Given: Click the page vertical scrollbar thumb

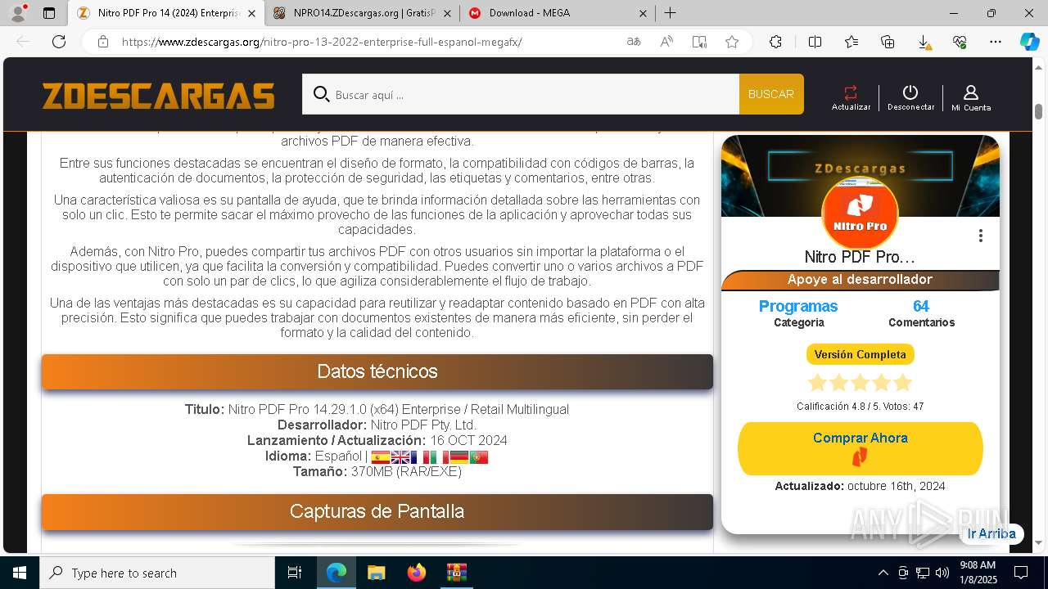Looking at the screenshot, I should 1038,111.
